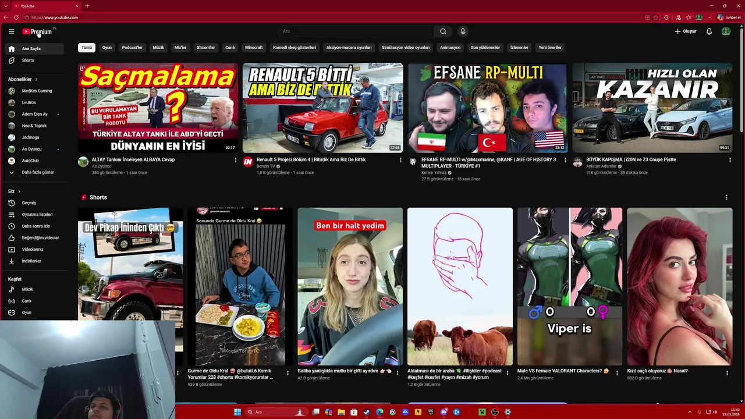Click the YouTube search input field
Viewport: 745px width, 419px height.
point(356,31)
